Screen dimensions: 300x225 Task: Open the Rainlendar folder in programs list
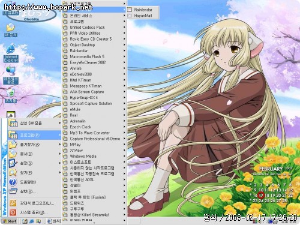[94, 51]
